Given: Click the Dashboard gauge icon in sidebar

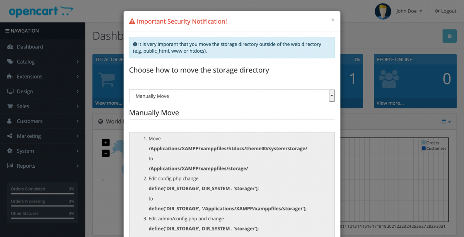Looking at the screenshot, I should [x=10, y=47].
